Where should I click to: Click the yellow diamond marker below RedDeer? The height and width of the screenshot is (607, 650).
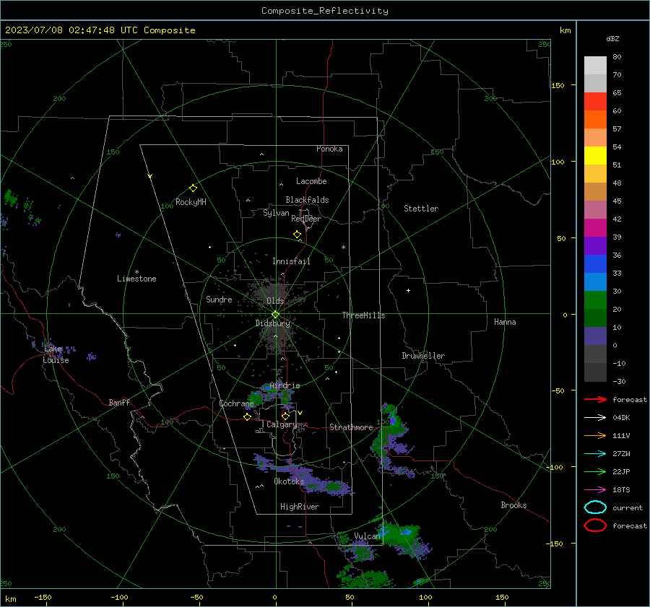point(297,235)
